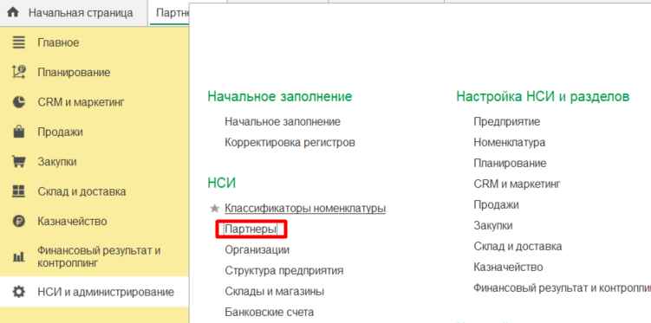Open the Организации link
This screenshot has height=323, width=651.
pyautogui.click(x=257, y=249)
